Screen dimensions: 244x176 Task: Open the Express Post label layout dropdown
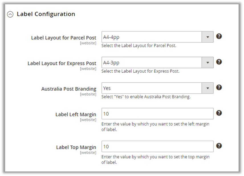(x=157, y=62)
